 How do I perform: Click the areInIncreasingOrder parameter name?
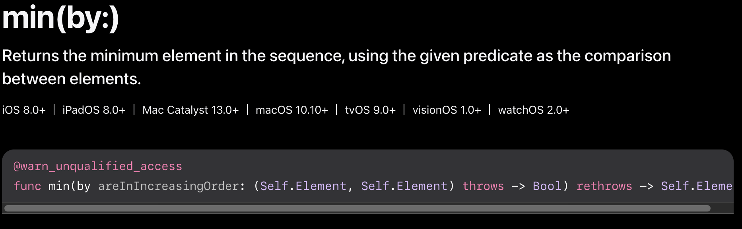point(168,186)
